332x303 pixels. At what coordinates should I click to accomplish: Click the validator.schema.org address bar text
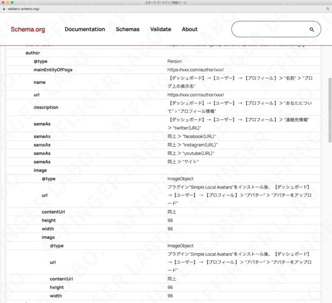coord(23,9)
